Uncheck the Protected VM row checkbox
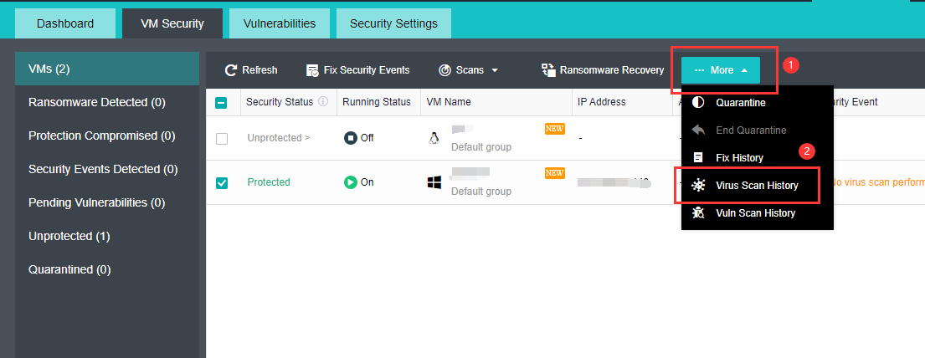 pos(222,182)
